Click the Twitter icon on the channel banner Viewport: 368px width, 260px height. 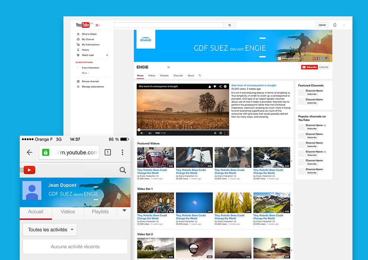322,58
